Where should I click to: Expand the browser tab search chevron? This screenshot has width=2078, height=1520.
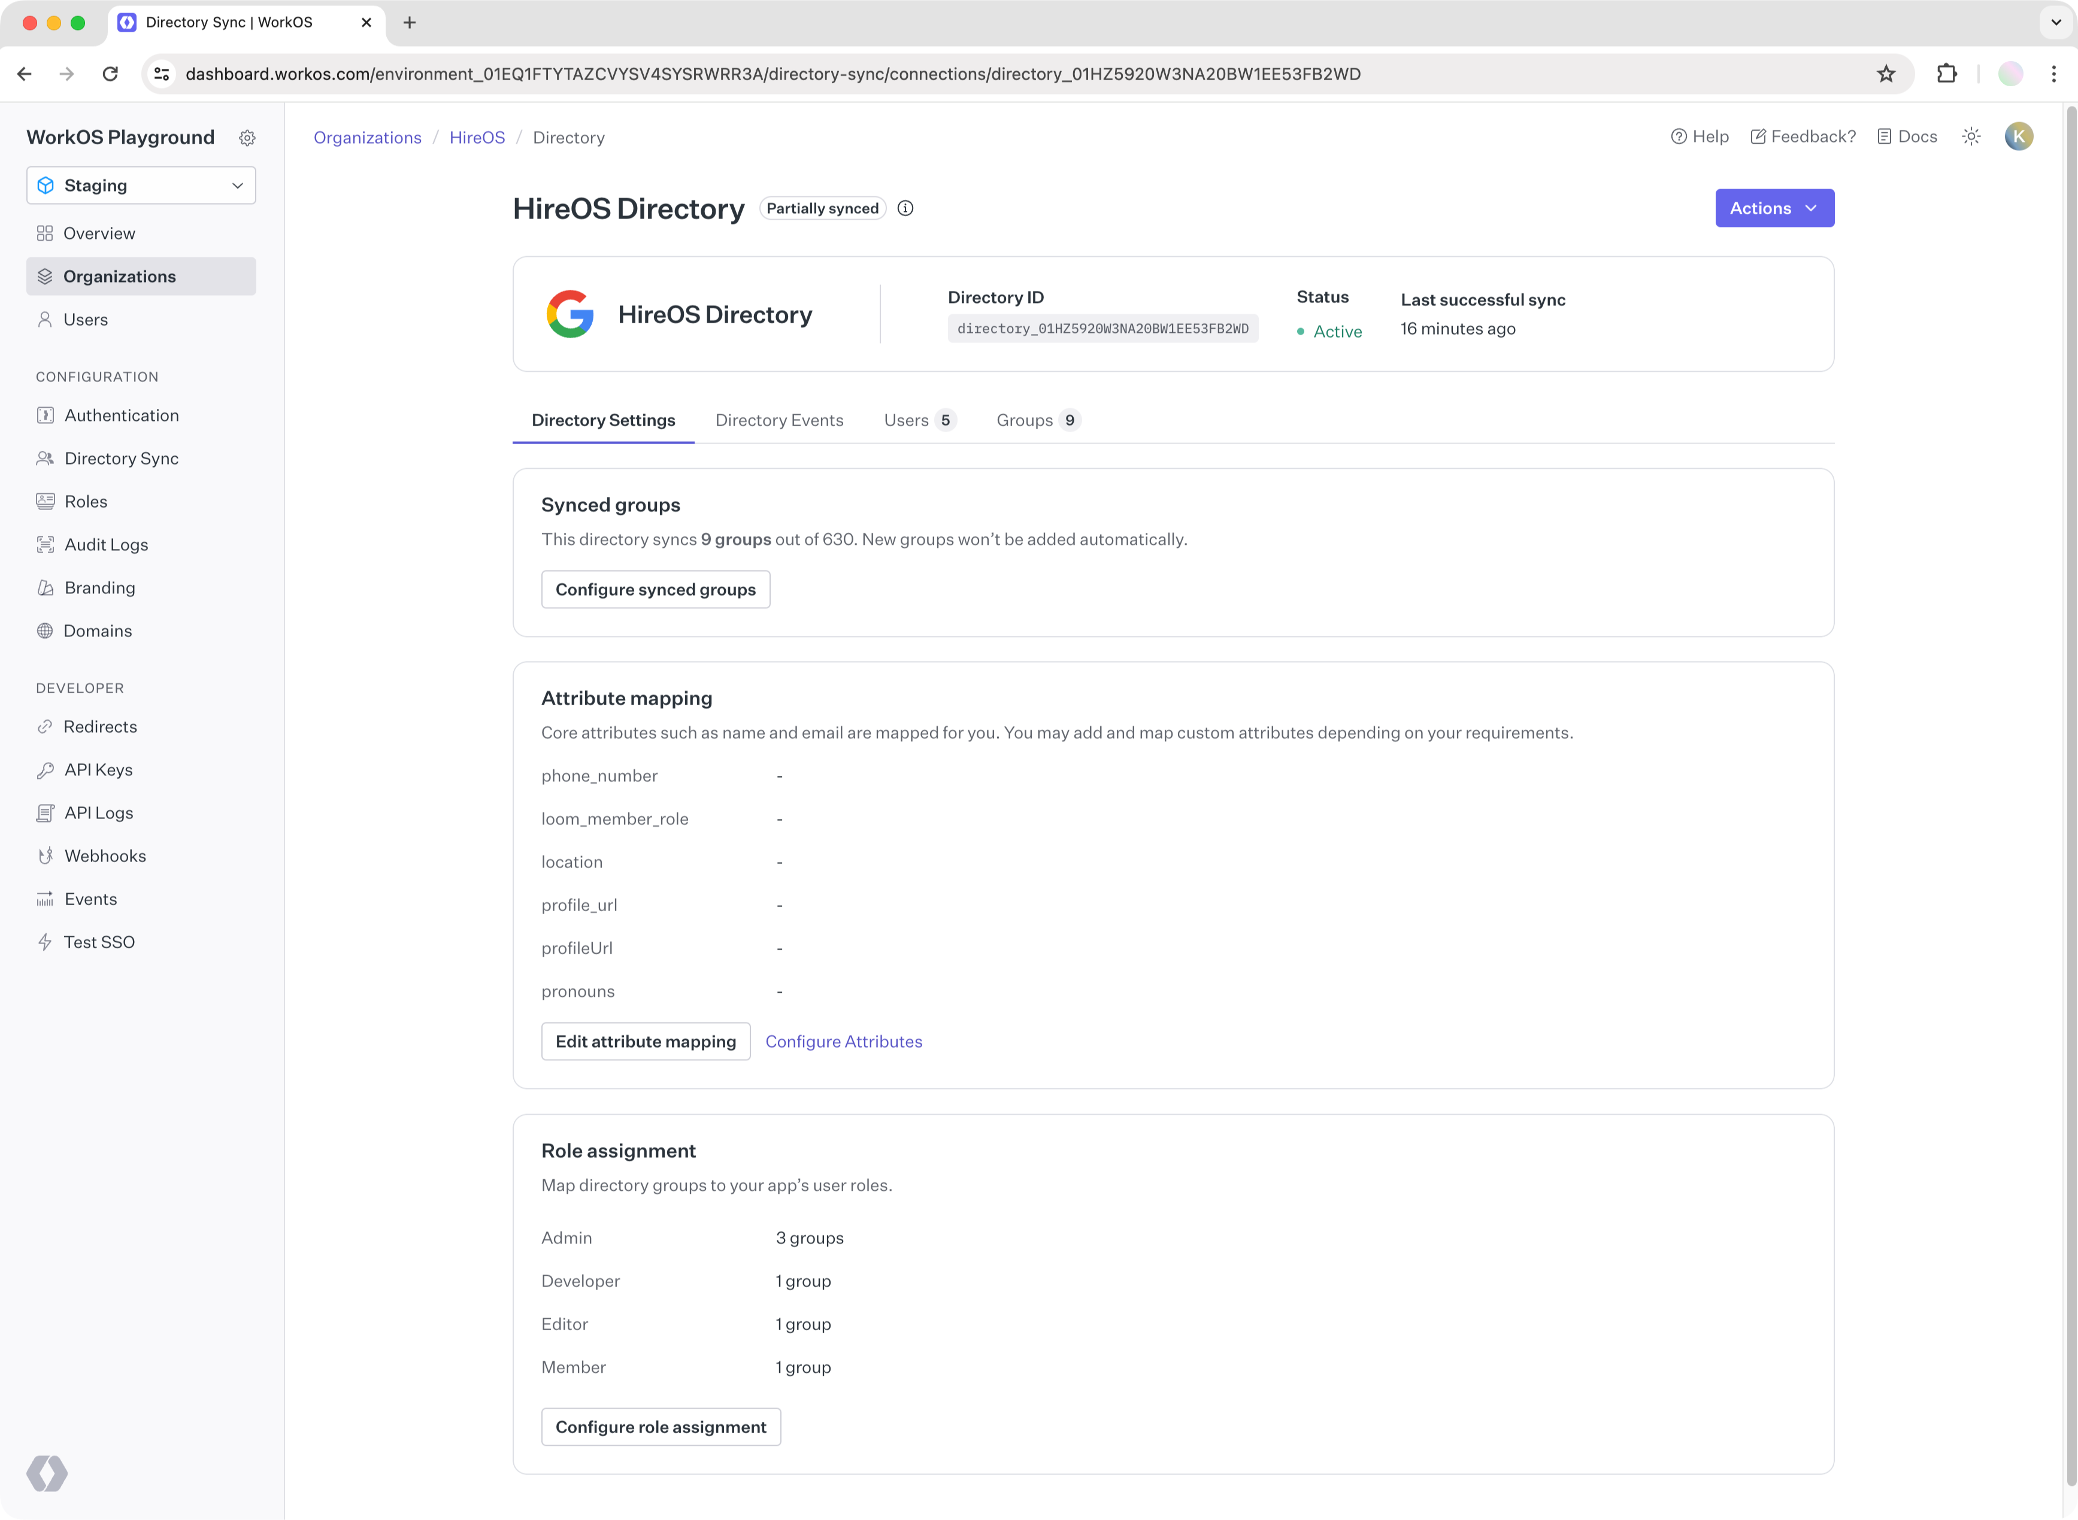point(2056,22)
